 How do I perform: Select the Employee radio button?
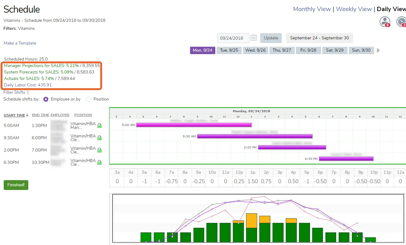coord(46,99)
